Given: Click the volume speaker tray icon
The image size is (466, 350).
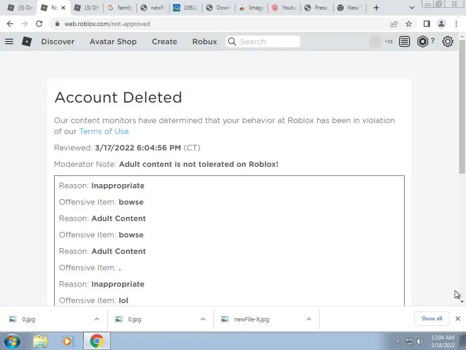Looking at the screenshot, I should coord(420,341).
